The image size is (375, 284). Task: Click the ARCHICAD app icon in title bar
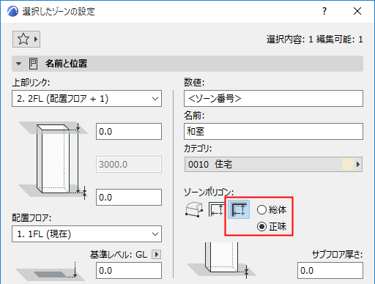coord(12,12)
